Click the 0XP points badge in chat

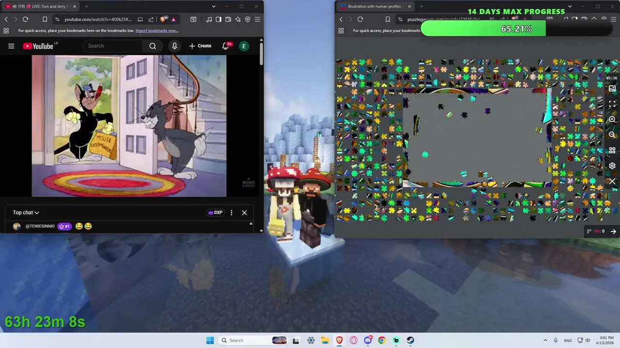(215, 213)
